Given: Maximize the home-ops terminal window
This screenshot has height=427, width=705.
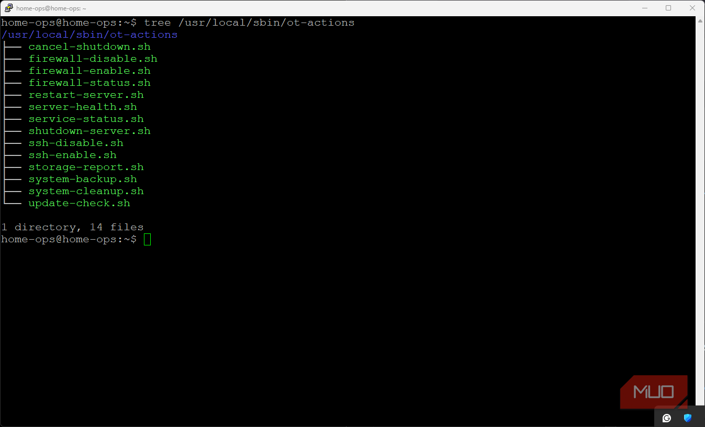Looking at the screenshot, I should tap(668, 8).
